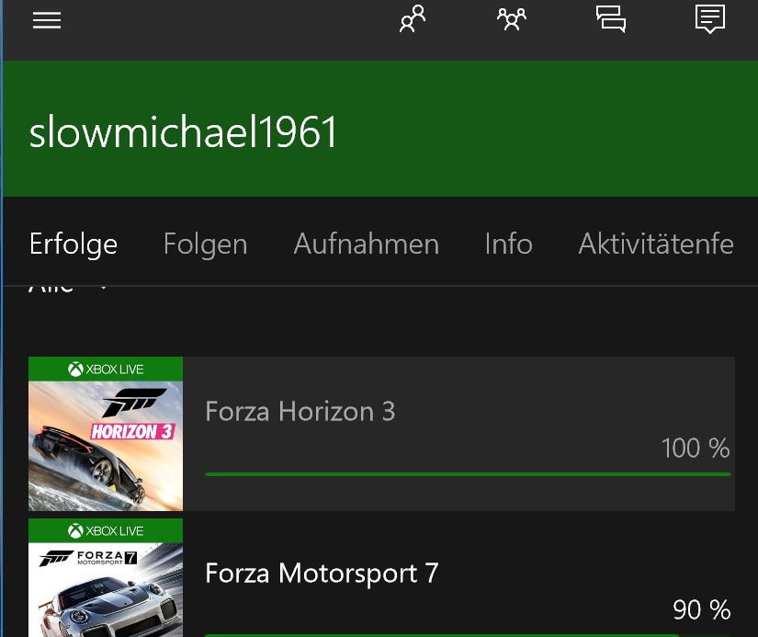Select the Erfolge tab

click(73, 244)
